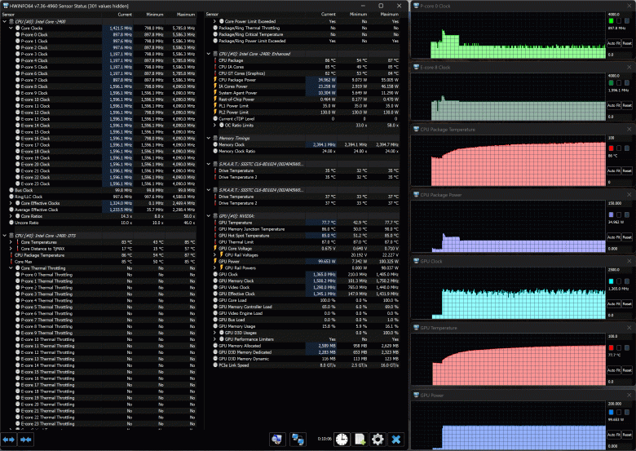
Task: Open the networked computers remote-monitoring icon
Action: pos(298,440)
